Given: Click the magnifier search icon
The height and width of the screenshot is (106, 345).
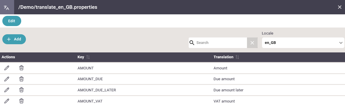Looking at the screenshot, I should (192, 42).
